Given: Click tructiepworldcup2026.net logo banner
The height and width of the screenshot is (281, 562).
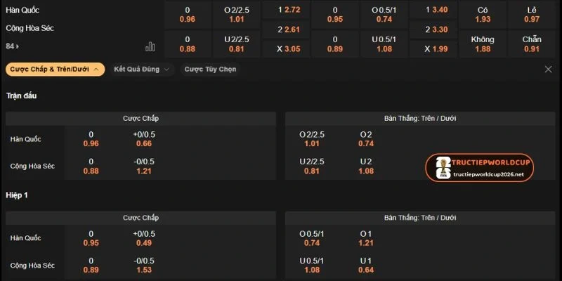Looking at the screenshot, I should [x=480, y=168].
